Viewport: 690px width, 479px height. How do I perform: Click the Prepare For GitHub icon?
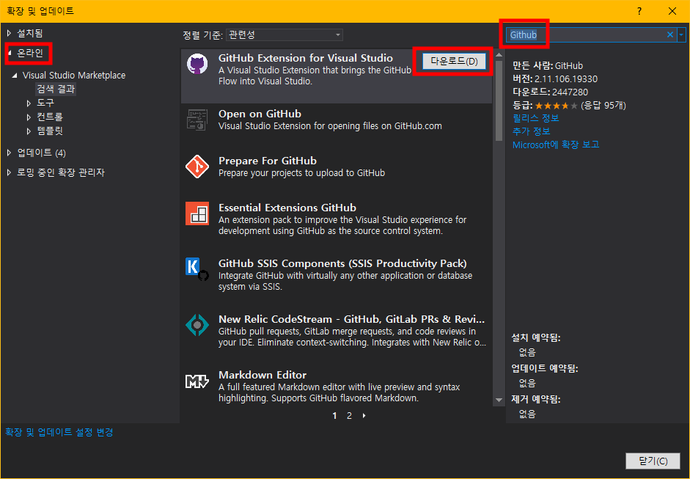[x=197, y=167]
